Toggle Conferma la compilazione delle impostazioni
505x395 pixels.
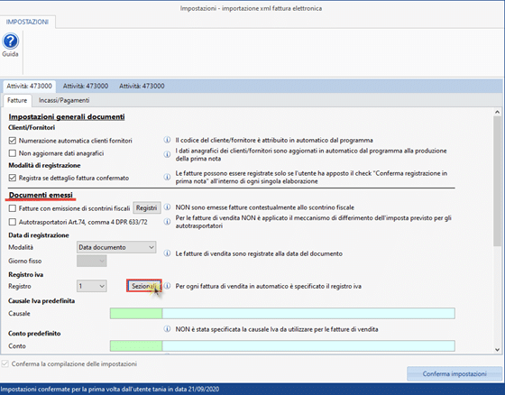[5, 363]
